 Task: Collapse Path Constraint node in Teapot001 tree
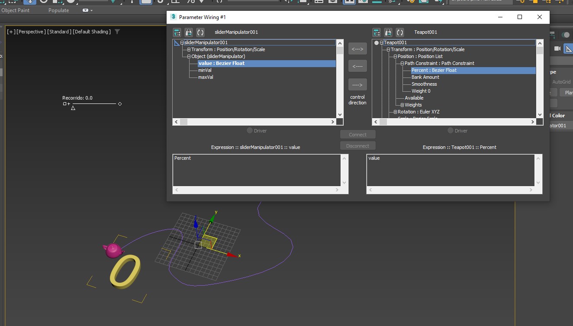click(402, 63)
